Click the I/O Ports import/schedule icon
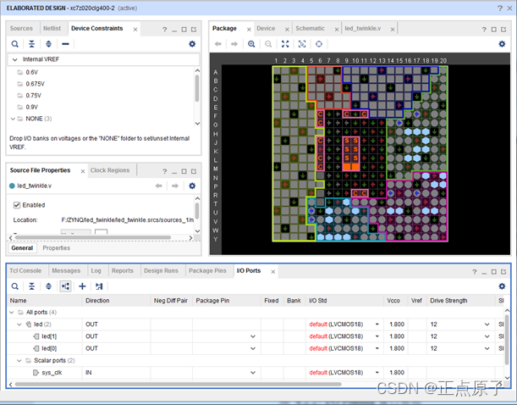The height and width of the screenshot is (405, 517). (x=99, y=286)
